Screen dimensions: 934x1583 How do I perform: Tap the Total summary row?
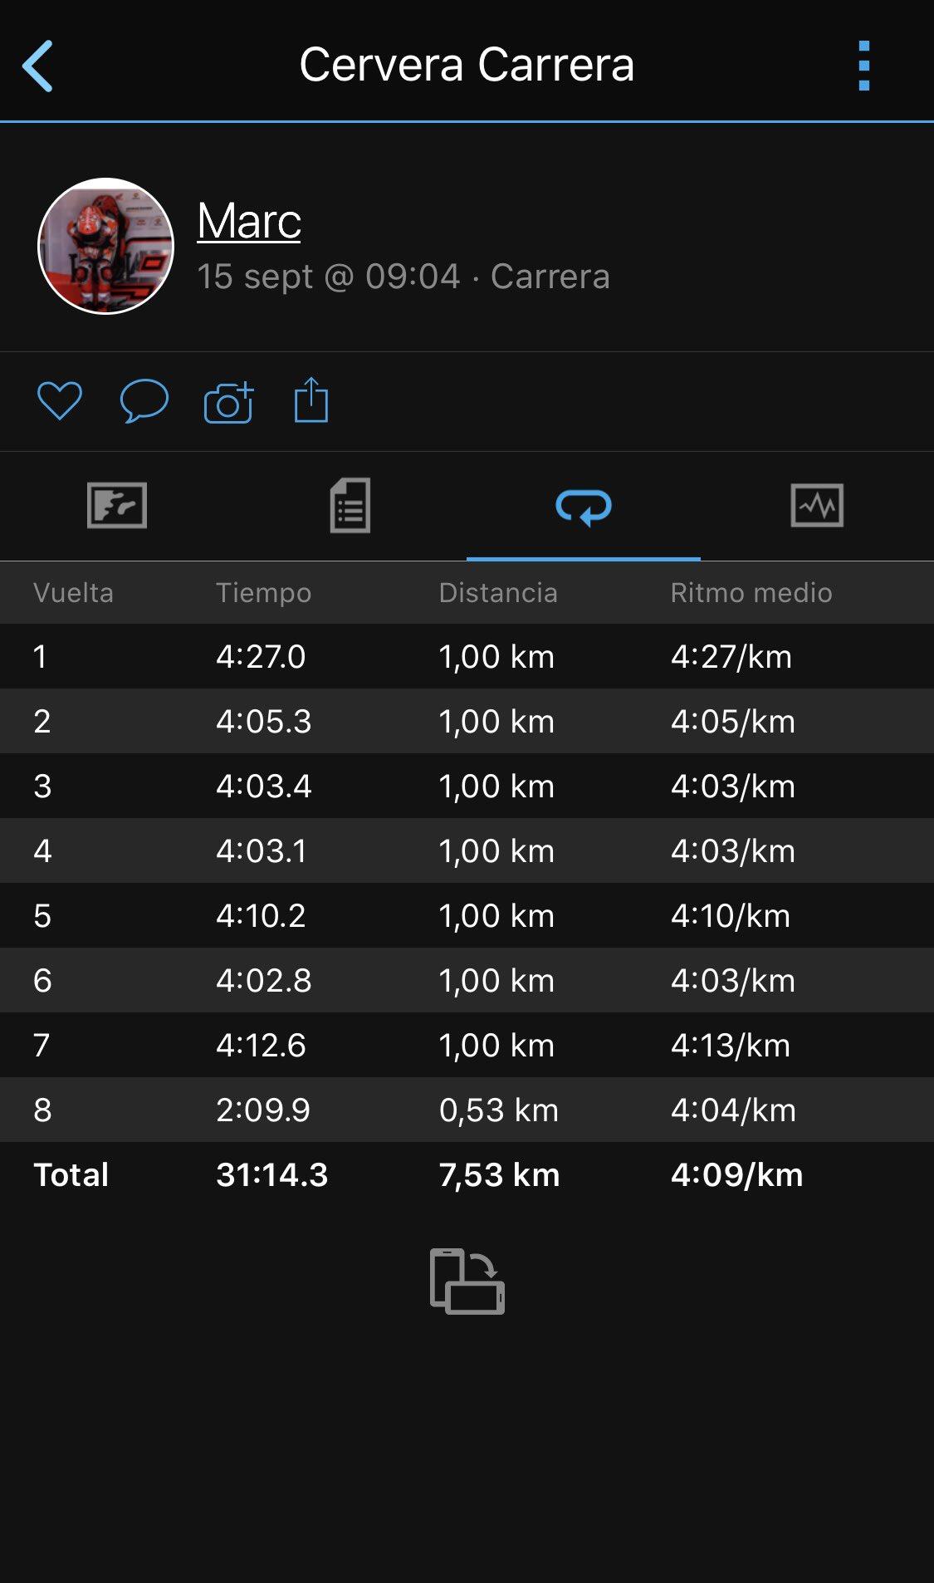click(467, 1175)
